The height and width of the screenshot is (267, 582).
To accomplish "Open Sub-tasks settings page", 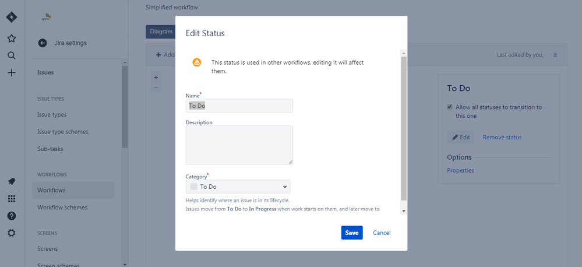I will 50,149.
